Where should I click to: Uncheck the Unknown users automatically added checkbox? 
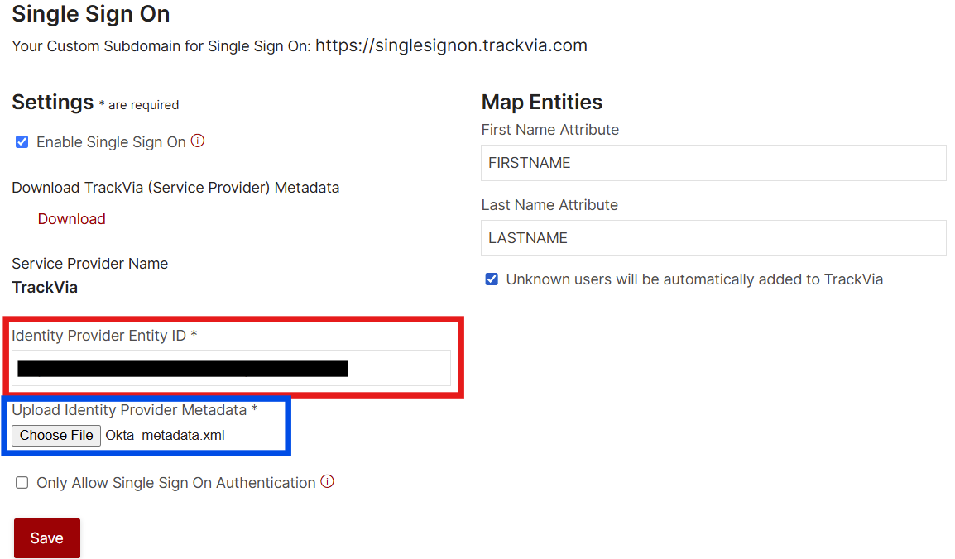492,279
